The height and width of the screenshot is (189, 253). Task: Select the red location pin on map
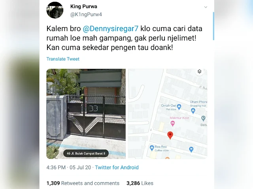pyautogui.click(x=170, y=135)
